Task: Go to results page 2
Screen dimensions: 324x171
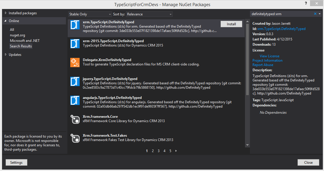Action: tap(153, 151)
